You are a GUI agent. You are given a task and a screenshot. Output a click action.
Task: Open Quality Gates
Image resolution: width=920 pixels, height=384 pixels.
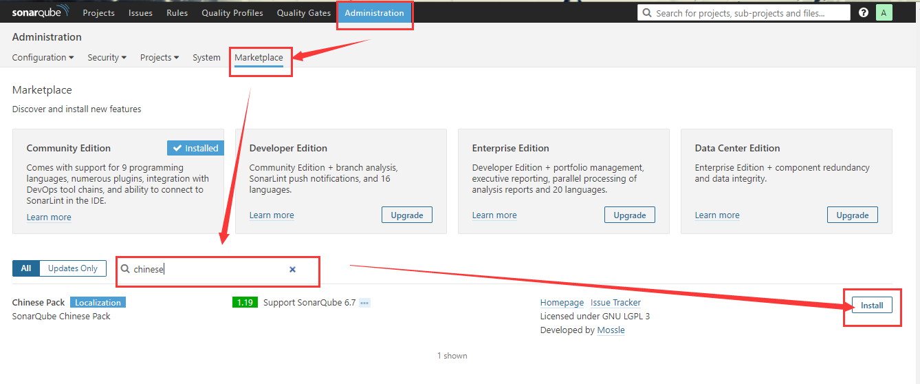304,13
